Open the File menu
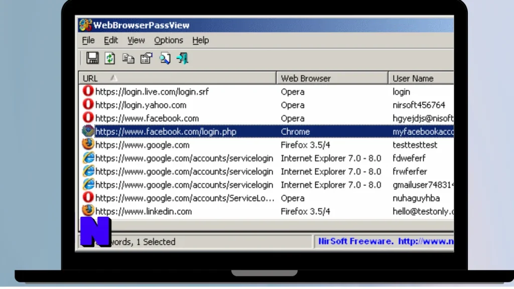The height and width of the screenshot is (289, 514). [x=88, y=40]
